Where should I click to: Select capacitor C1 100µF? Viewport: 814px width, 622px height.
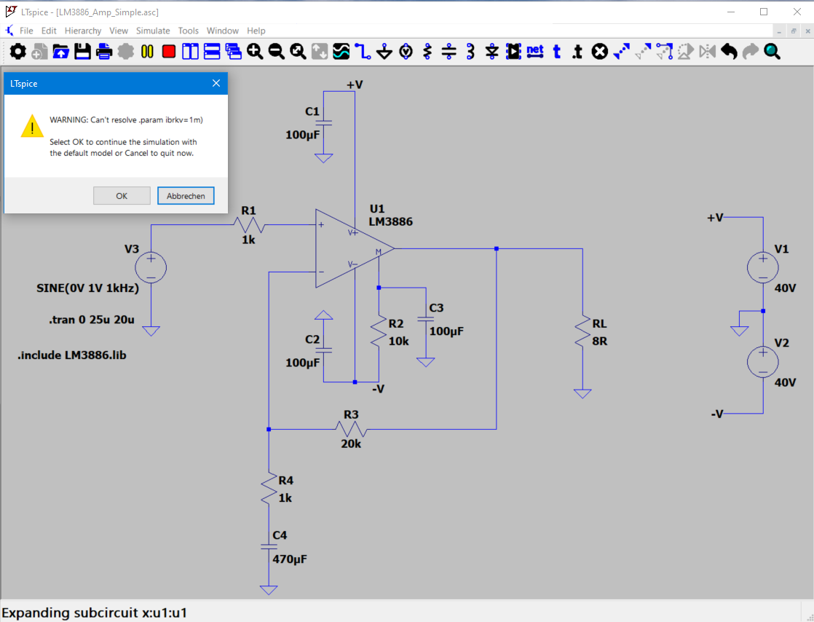[323, 123]
